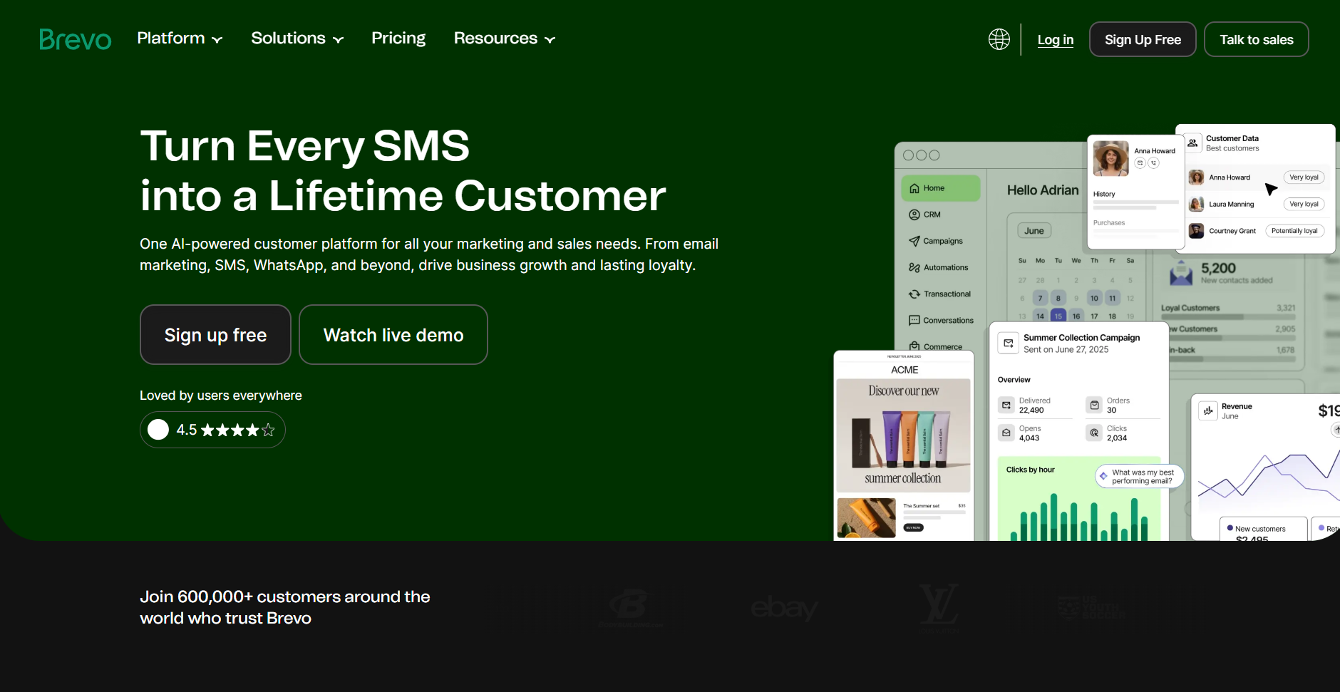Click the Log in link

point(1055,40)
